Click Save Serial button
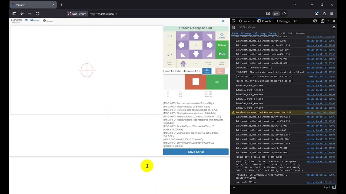 [x=196, y=152]
